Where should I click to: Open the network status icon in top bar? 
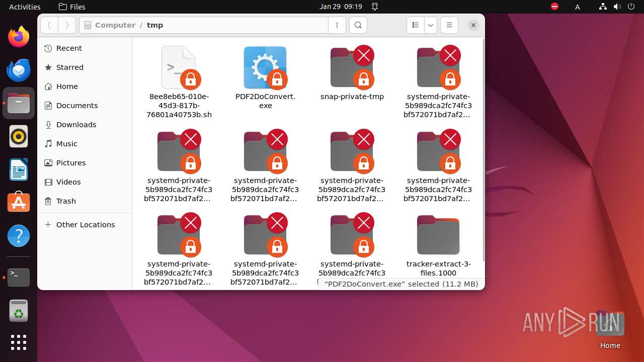[x=603, y=7]
